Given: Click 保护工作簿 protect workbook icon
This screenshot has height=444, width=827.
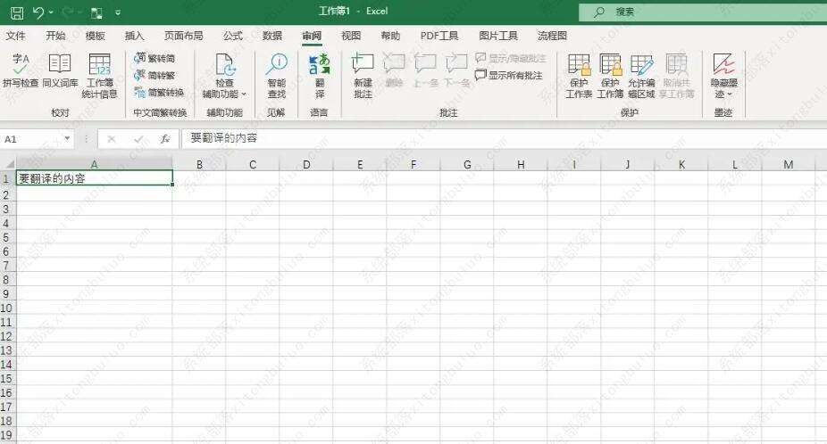Looking at the screenshot, I should tap(610, 76).
